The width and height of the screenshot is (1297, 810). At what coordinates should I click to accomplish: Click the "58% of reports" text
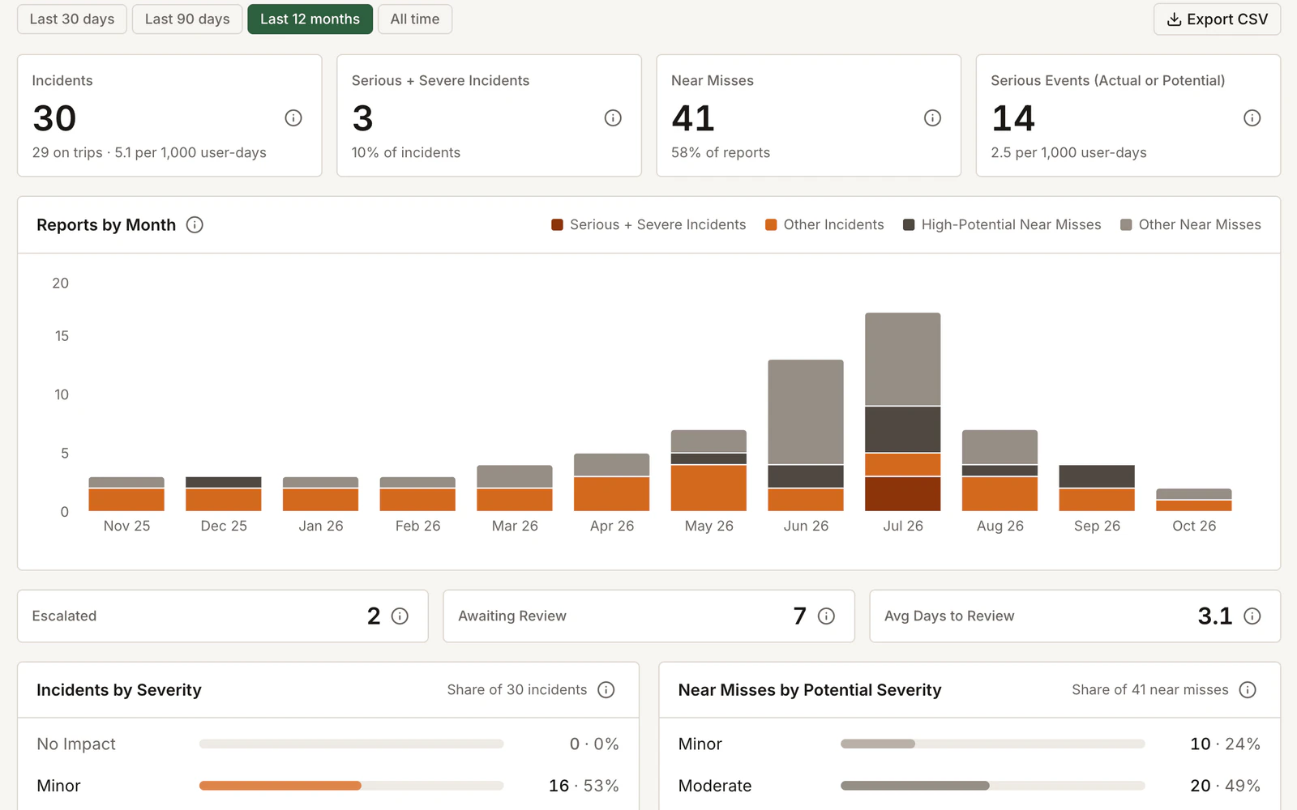(x=721, y=152)
